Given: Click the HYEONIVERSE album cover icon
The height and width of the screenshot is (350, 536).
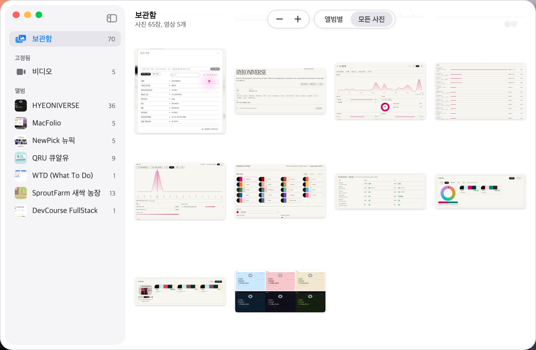Looking at the screenshot, I should tap(21, 106).
